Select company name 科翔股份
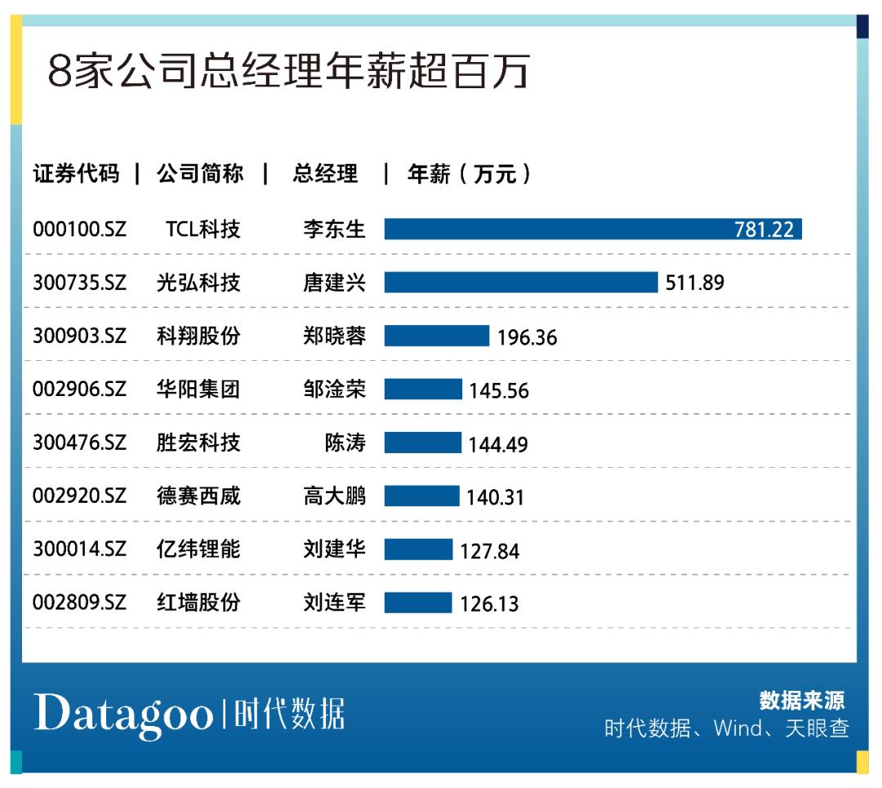882x788 pixels. tap(198, 336)
